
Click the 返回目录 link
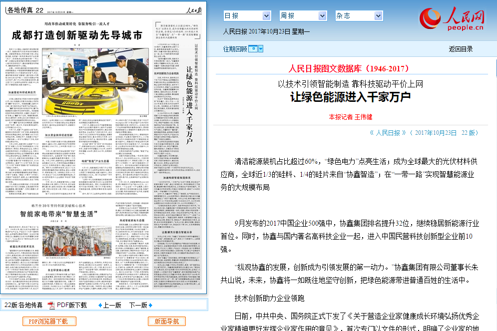point(461,49)
